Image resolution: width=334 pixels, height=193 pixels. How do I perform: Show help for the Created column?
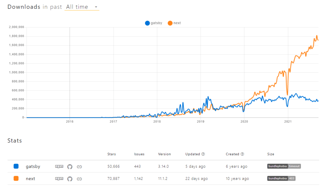[242, 154]
